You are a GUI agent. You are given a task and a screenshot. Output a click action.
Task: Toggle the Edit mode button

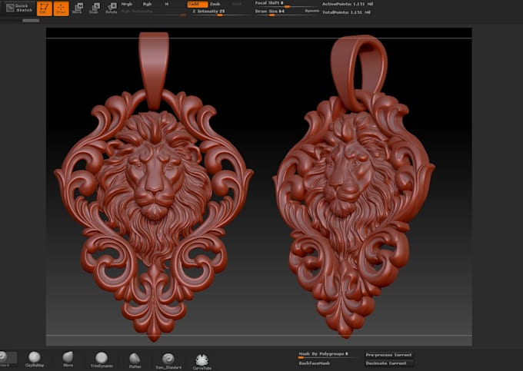(44, 8)
